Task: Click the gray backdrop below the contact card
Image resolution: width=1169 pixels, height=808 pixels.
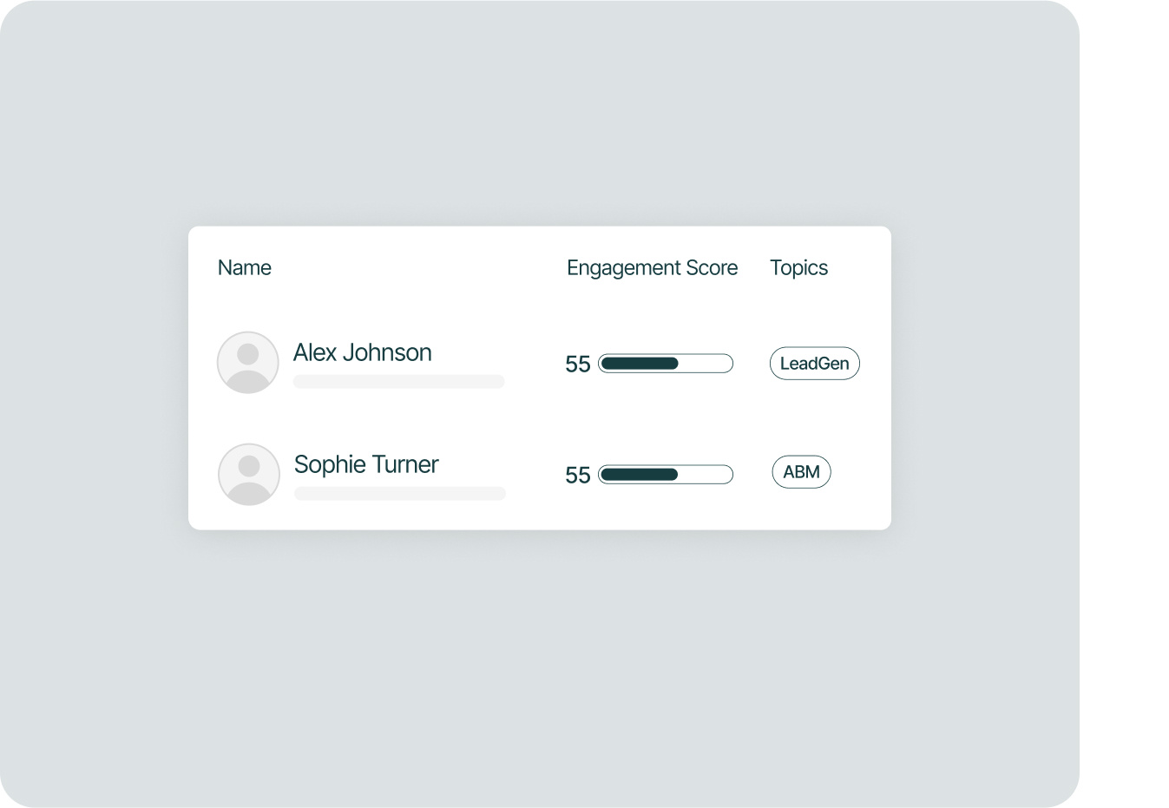Action: point(538,668)
